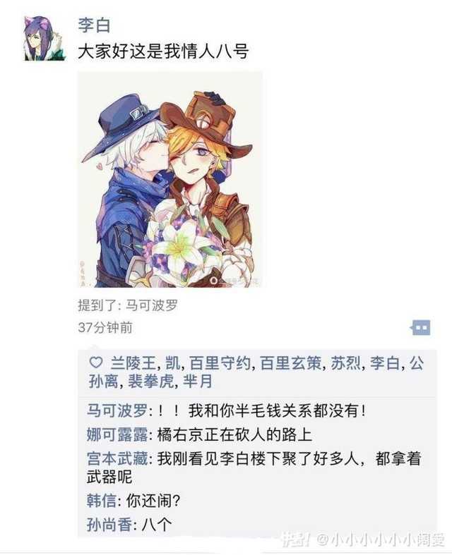The height and width of the screenshot is (555, 452).
Task: Open 芈月 in the likes list
Action: [x=198, y=382]
